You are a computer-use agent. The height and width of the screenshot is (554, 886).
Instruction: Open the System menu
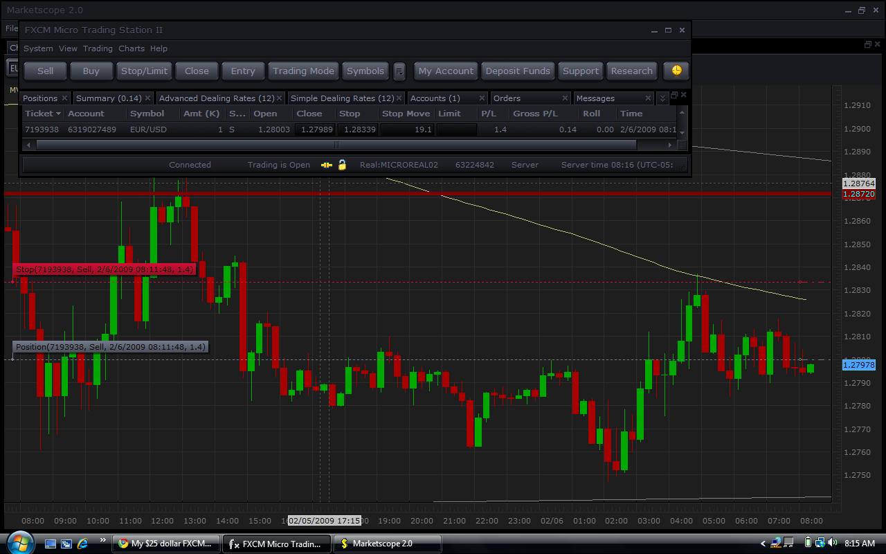click(x=38, y=48)
